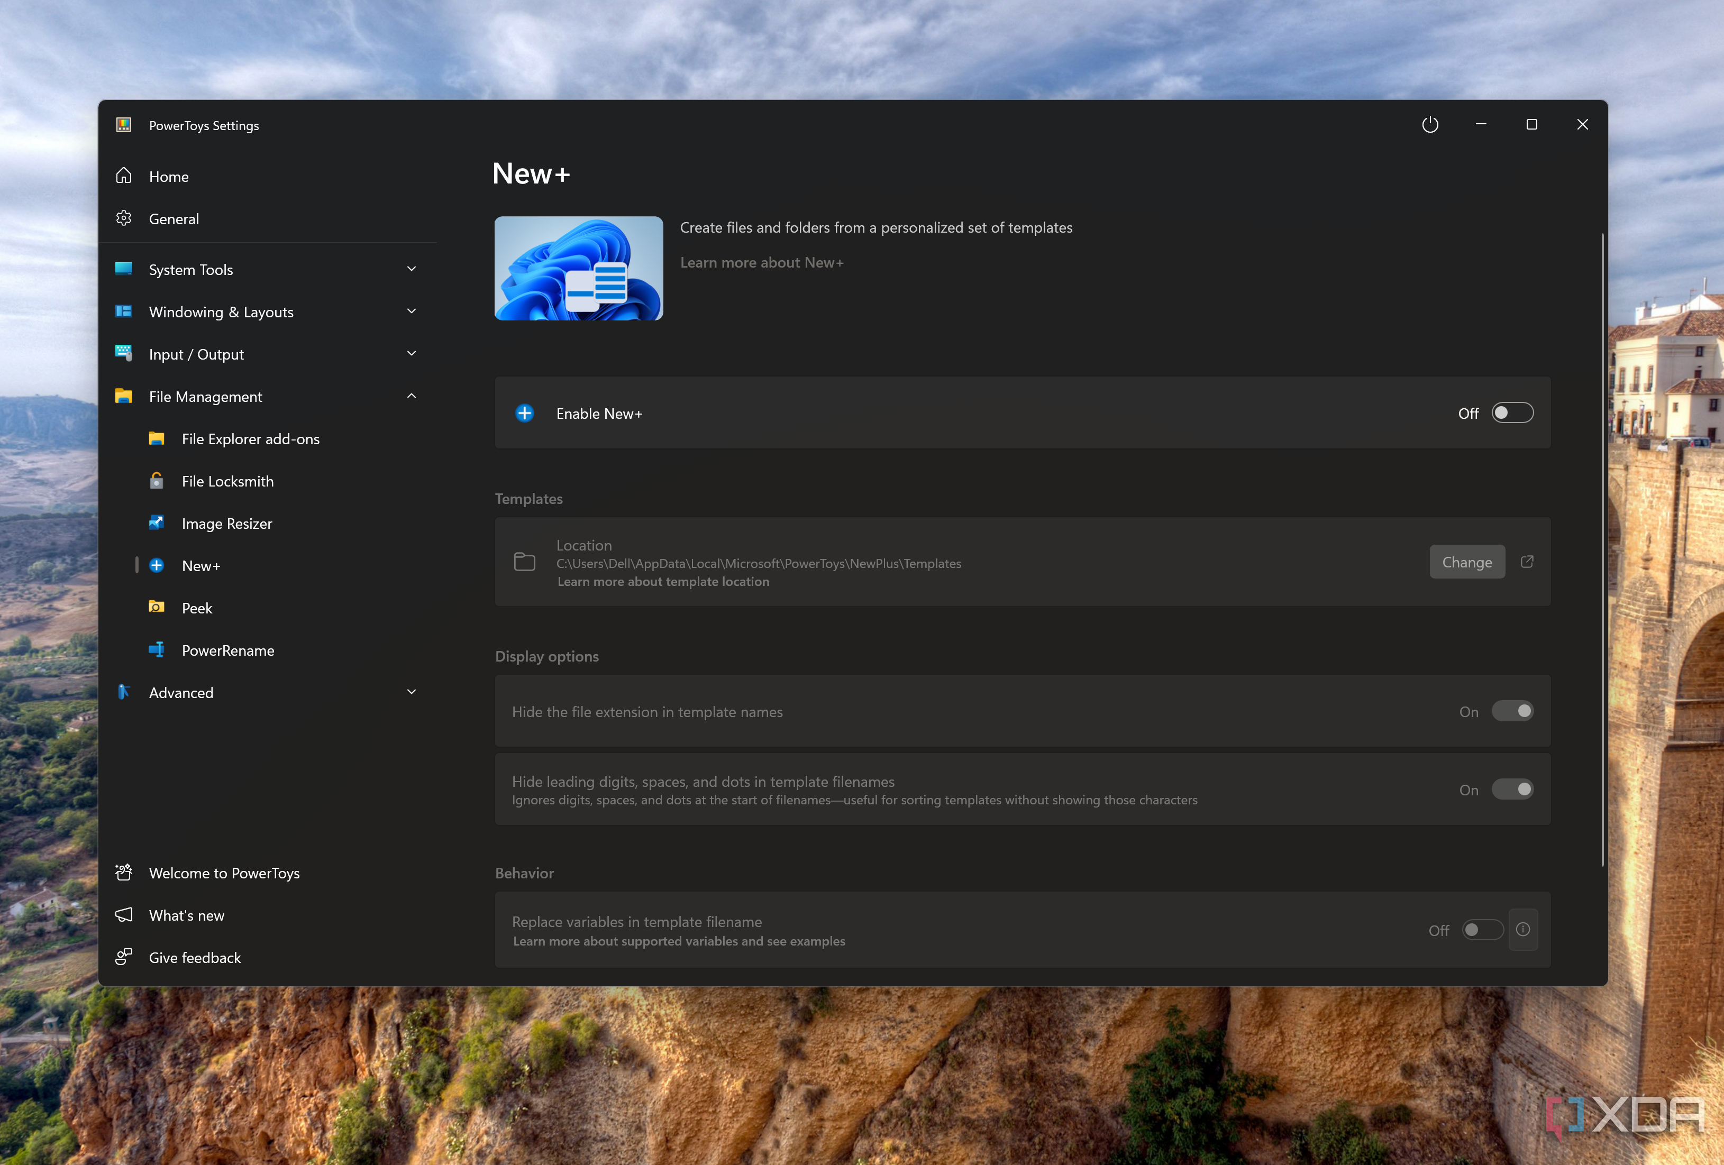
Task: Open the PowerRename settings page
Action: (x=268, y=650)
